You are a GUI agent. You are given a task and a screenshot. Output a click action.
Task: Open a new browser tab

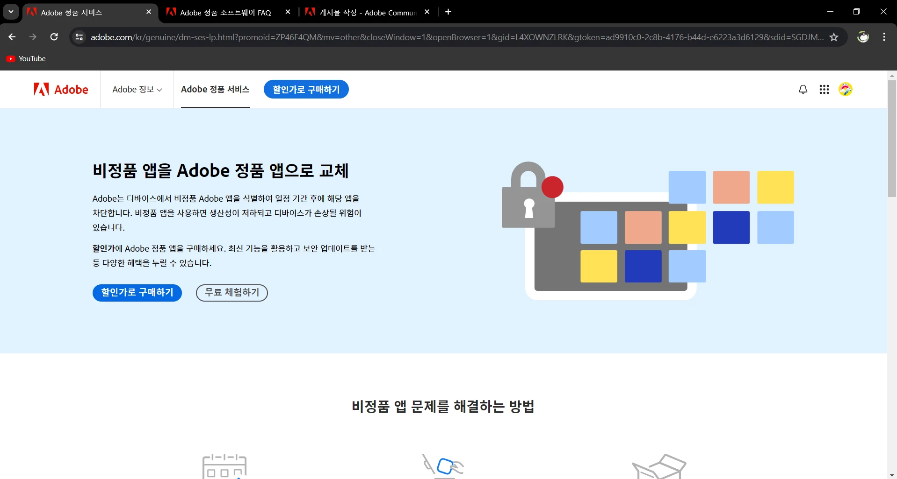(x=448, y=12)
